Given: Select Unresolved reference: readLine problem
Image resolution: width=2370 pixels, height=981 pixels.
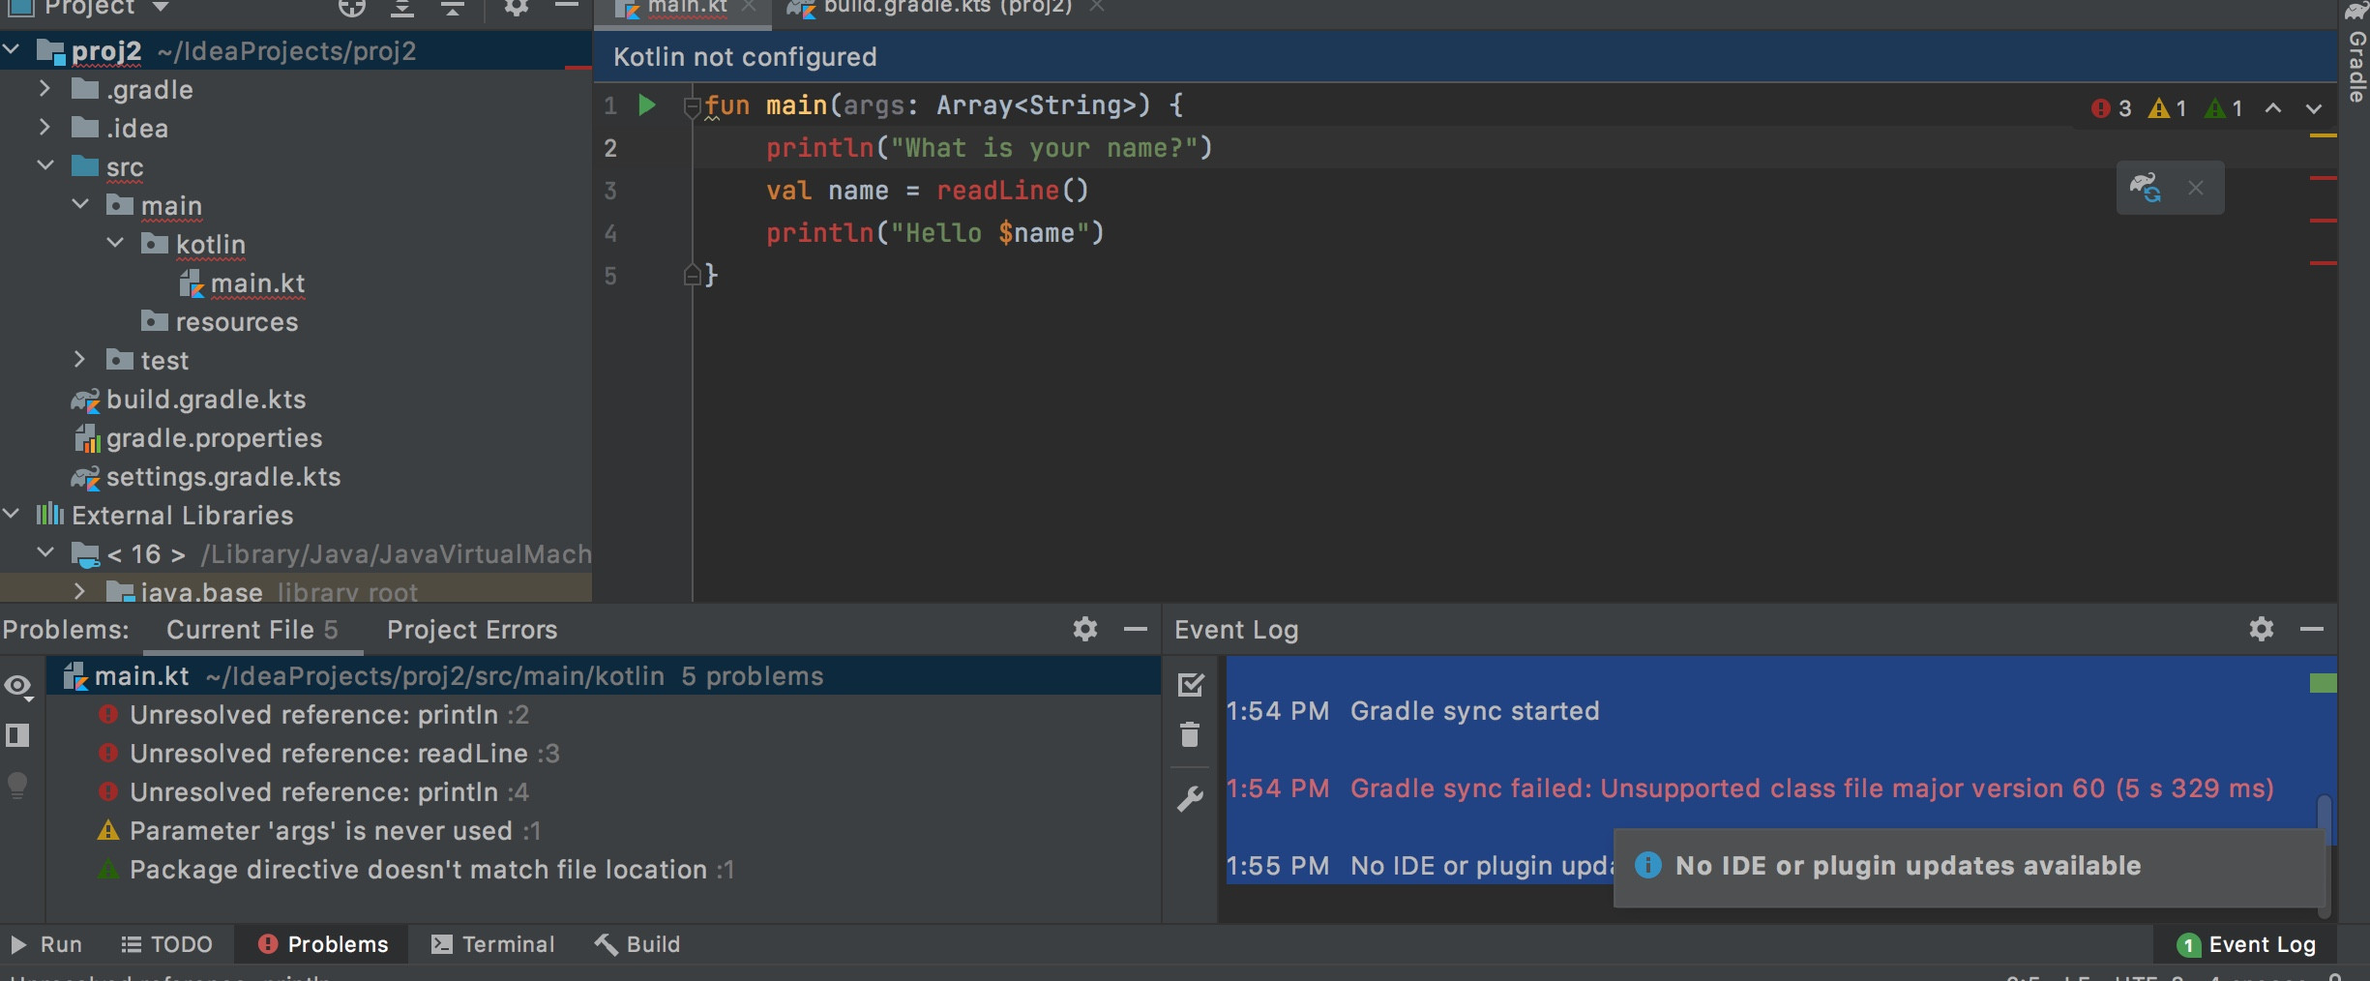Looking at the screenshot, I should (329, 754).
